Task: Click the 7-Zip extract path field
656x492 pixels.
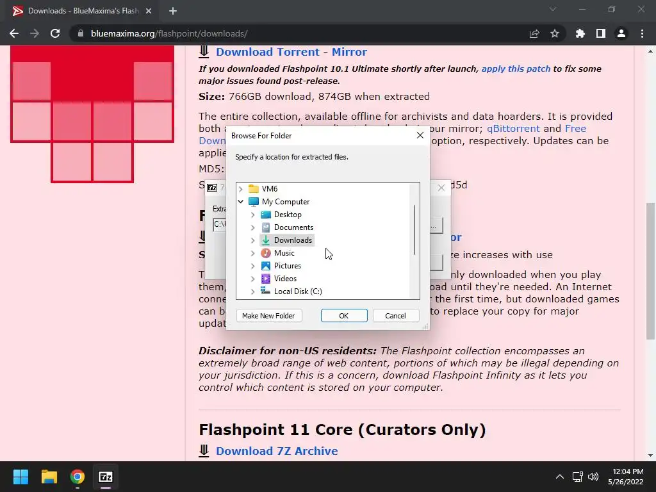Action: click(219, 224)
